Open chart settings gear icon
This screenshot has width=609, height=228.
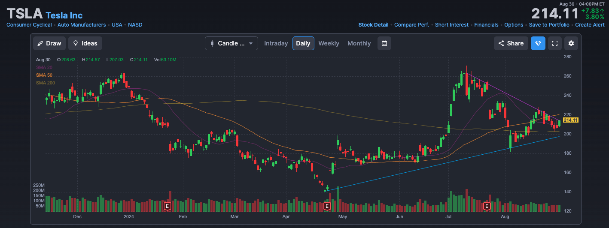pos(571,43)
